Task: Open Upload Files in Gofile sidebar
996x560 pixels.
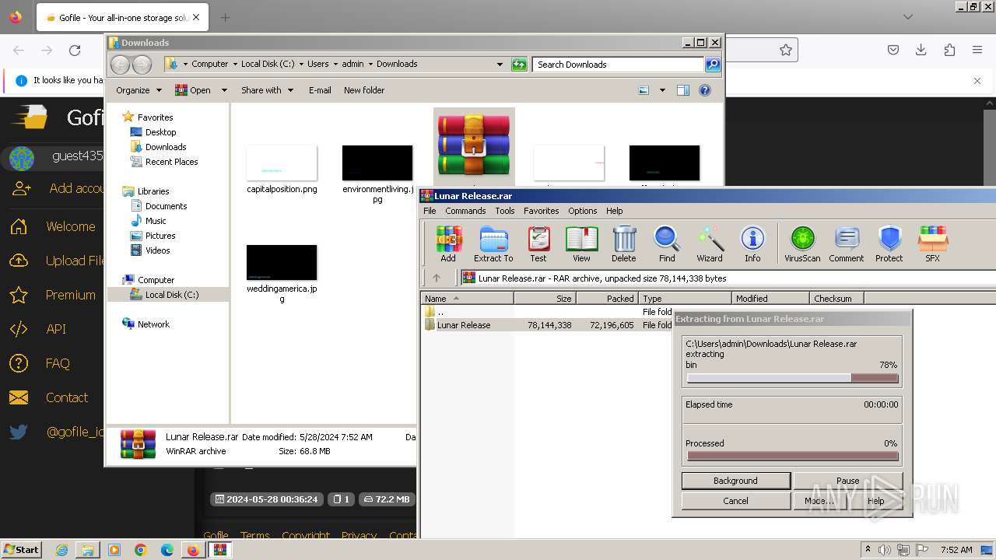Action: point(56,261)
